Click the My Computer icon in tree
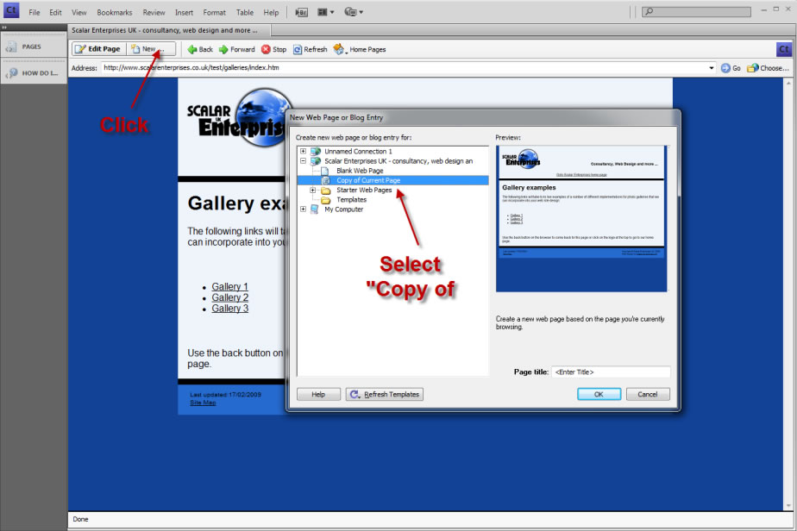Viewport: 797px width, 531px height. click(315, 209)
